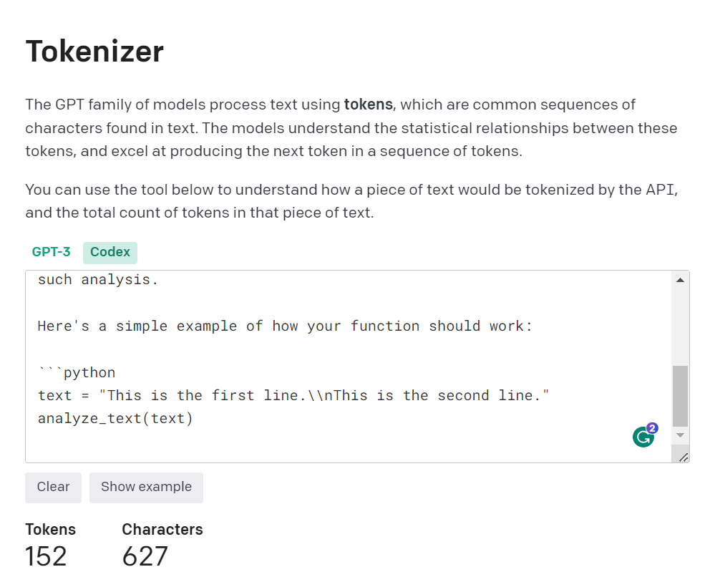Click the line starting with text =
Image resolution: width=710 pixels, height=577 pixels.
click(293, 395)
